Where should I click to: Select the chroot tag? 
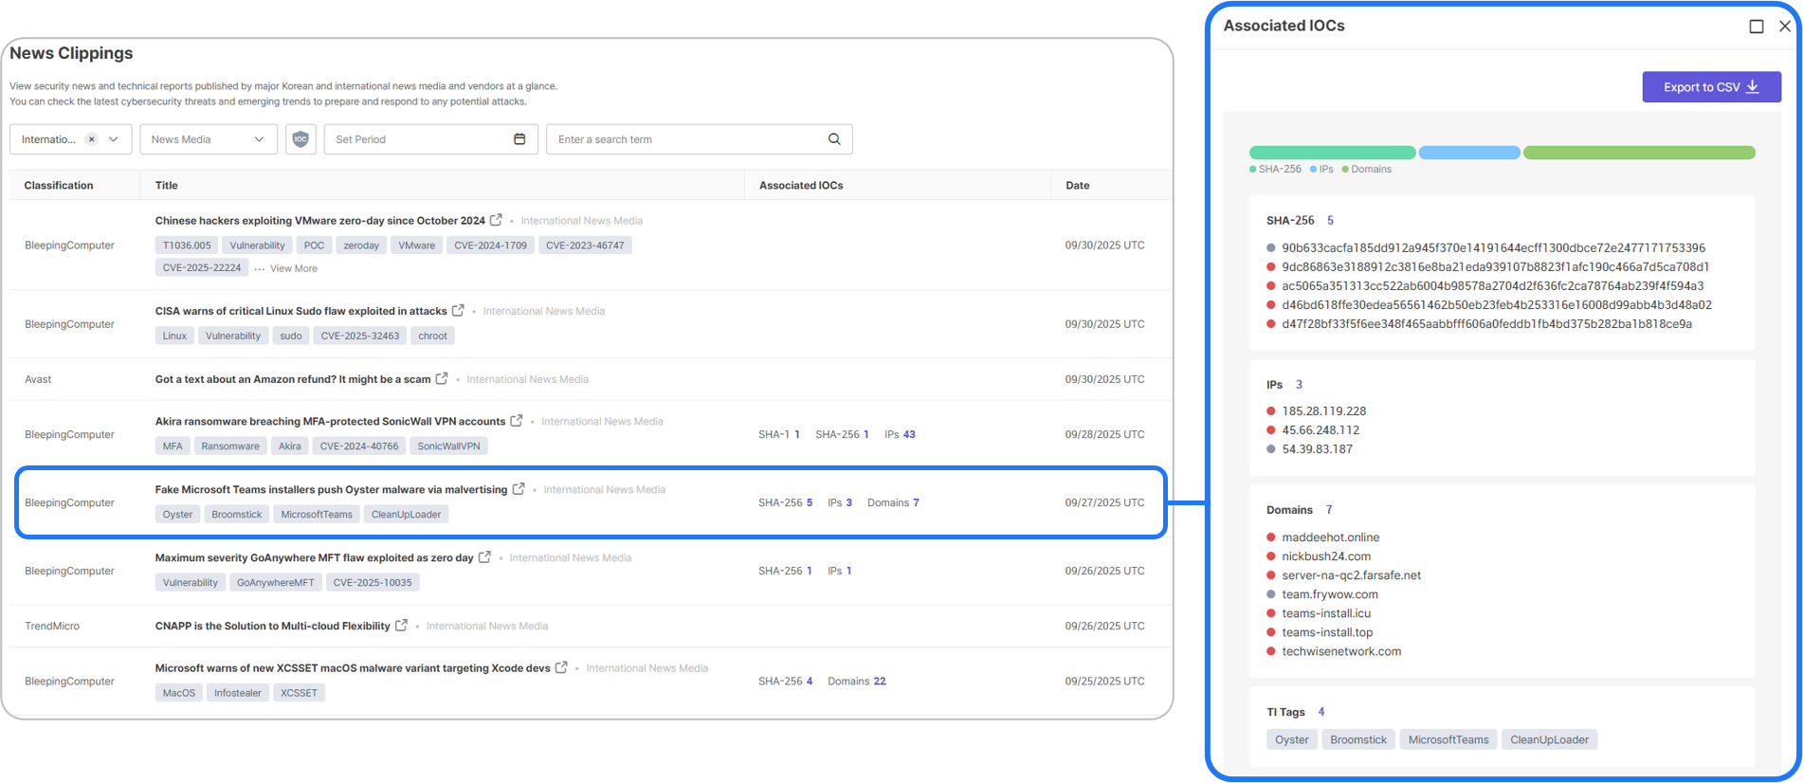tap(432, 336)
